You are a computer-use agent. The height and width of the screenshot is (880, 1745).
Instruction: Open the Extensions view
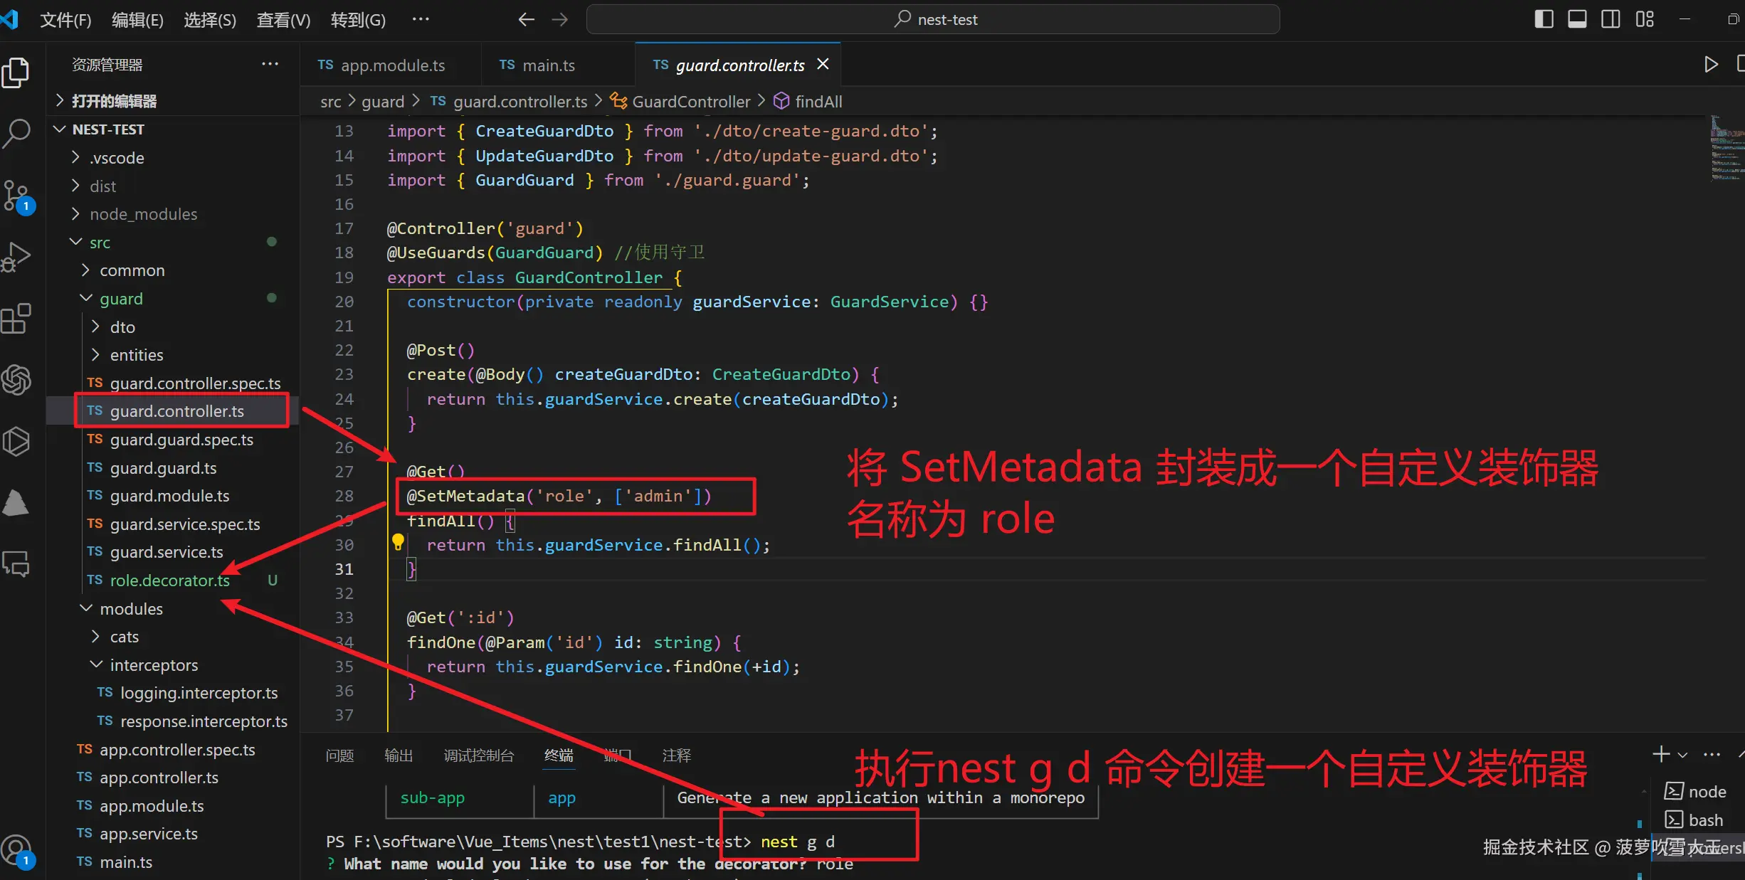(17, 318)
